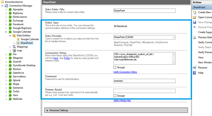Click the Data Entity Title input field

144,11
